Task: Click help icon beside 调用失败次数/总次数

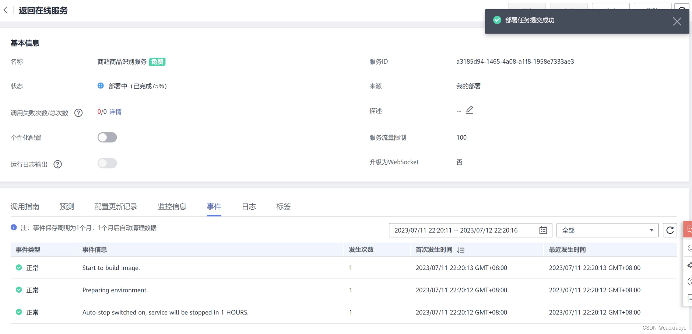Action: click(78, 113)
